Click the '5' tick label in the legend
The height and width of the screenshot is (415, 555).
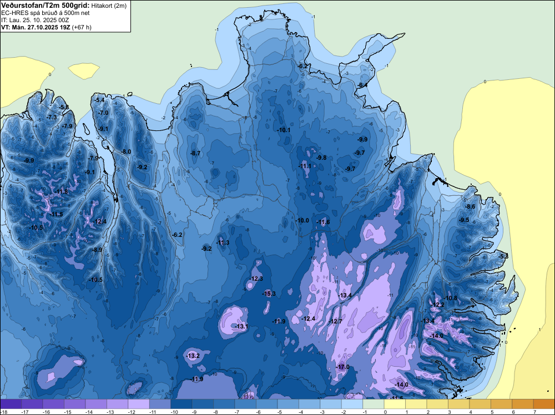point(492,412)
